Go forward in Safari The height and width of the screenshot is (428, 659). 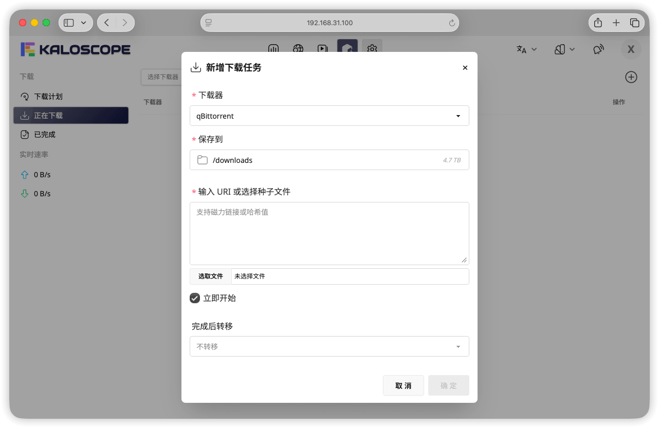pyautogui.click(x=125, y=23)
